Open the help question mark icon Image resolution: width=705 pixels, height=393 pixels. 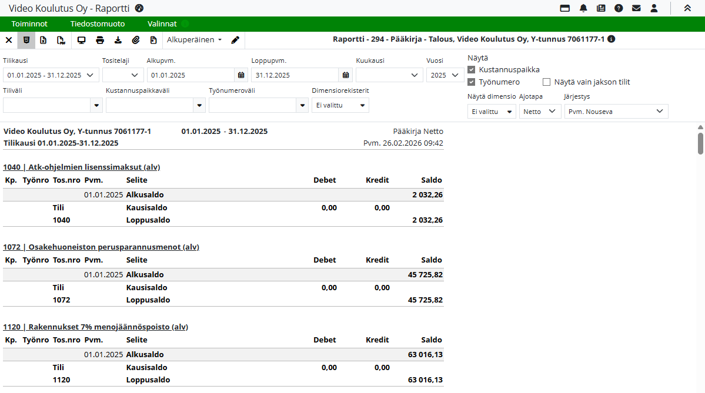click(x=619, y=8)
